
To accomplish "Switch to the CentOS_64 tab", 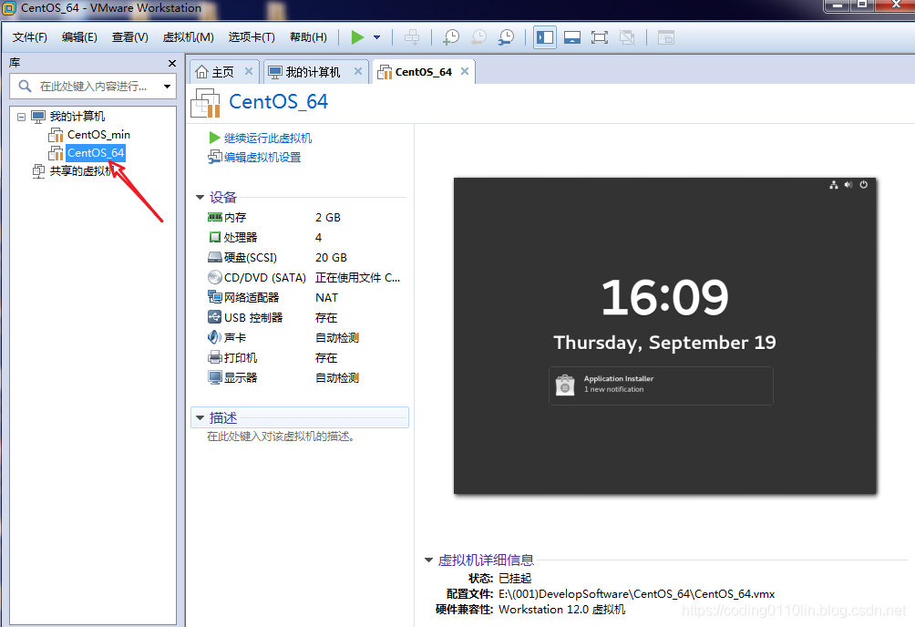I will point(423,72).
